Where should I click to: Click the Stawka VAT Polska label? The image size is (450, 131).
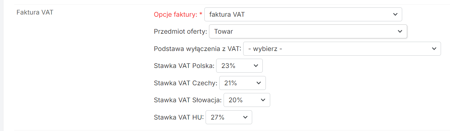coord(184,66)
